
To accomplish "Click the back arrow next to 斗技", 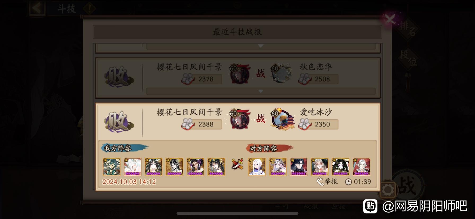I will click(37, 8).
